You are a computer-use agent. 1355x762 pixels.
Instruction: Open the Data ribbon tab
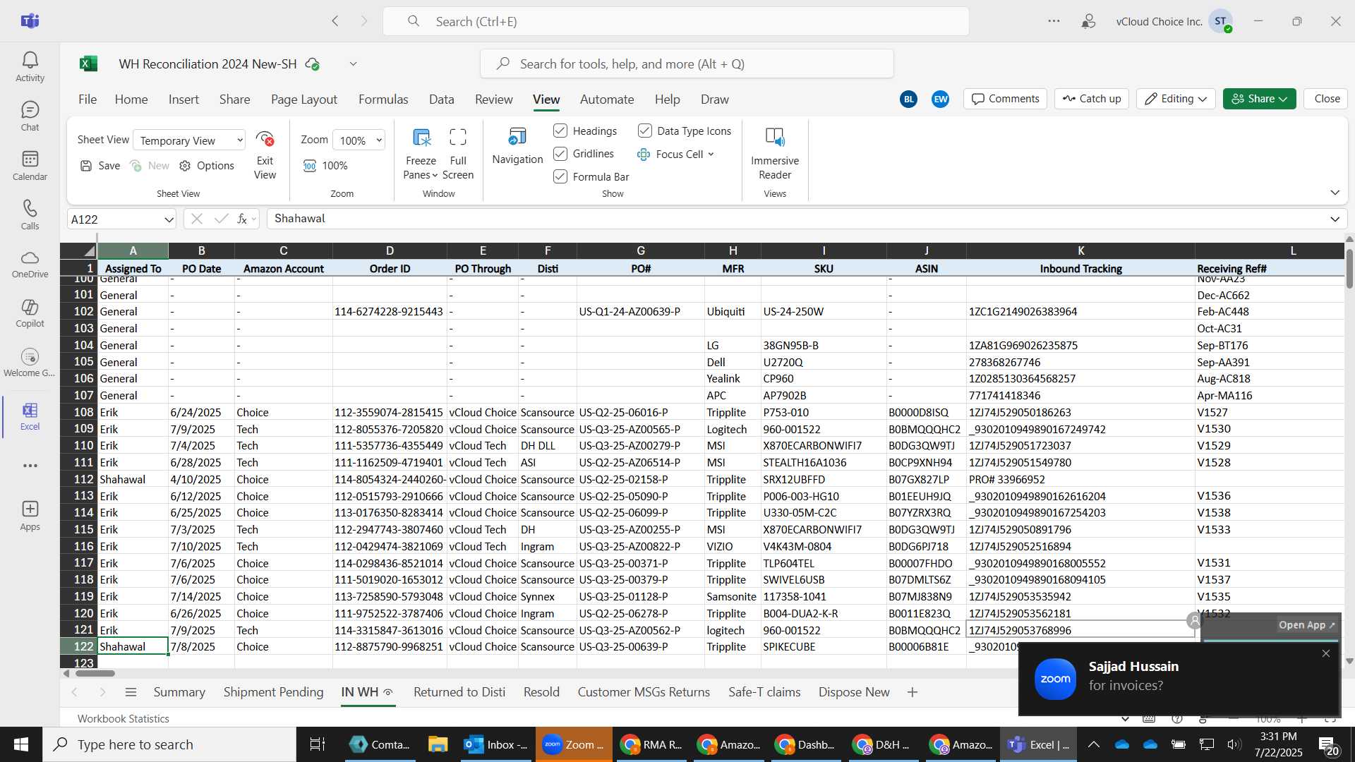(442, 99)
